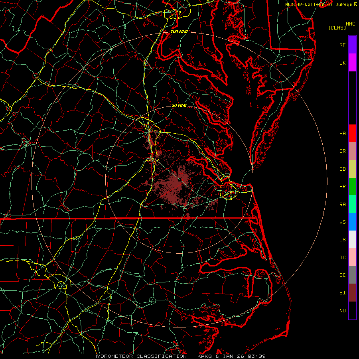Click the WS blue legend swatch
This screenshot has height=359, width=359.
[352, 222]
